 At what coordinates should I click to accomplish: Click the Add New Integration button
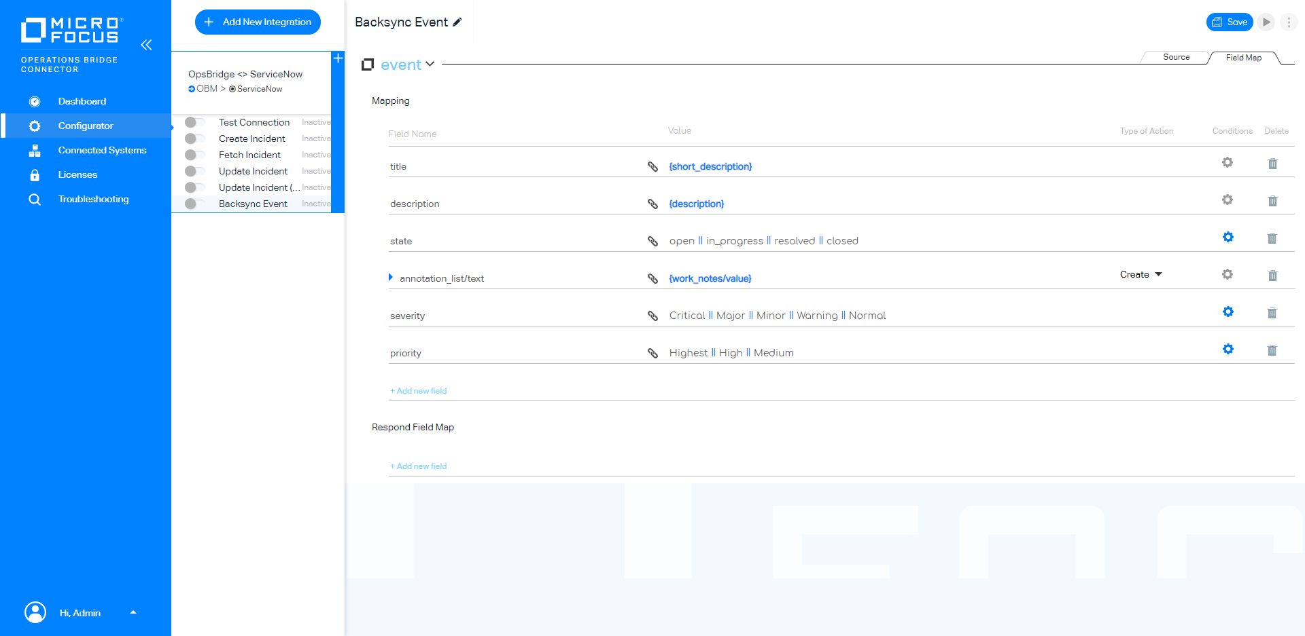[258, 22]
